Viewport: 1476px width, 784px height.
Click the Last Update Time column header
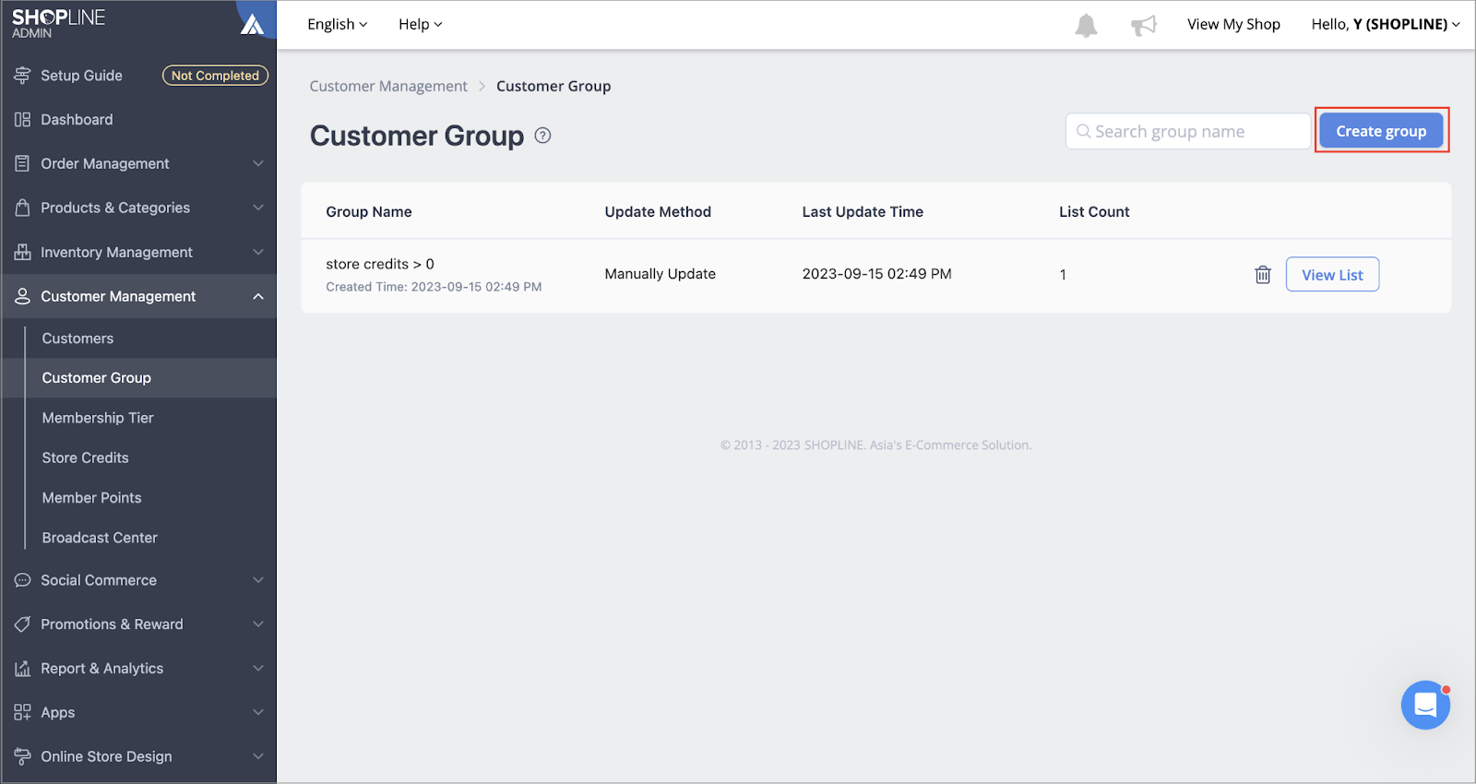863,211
